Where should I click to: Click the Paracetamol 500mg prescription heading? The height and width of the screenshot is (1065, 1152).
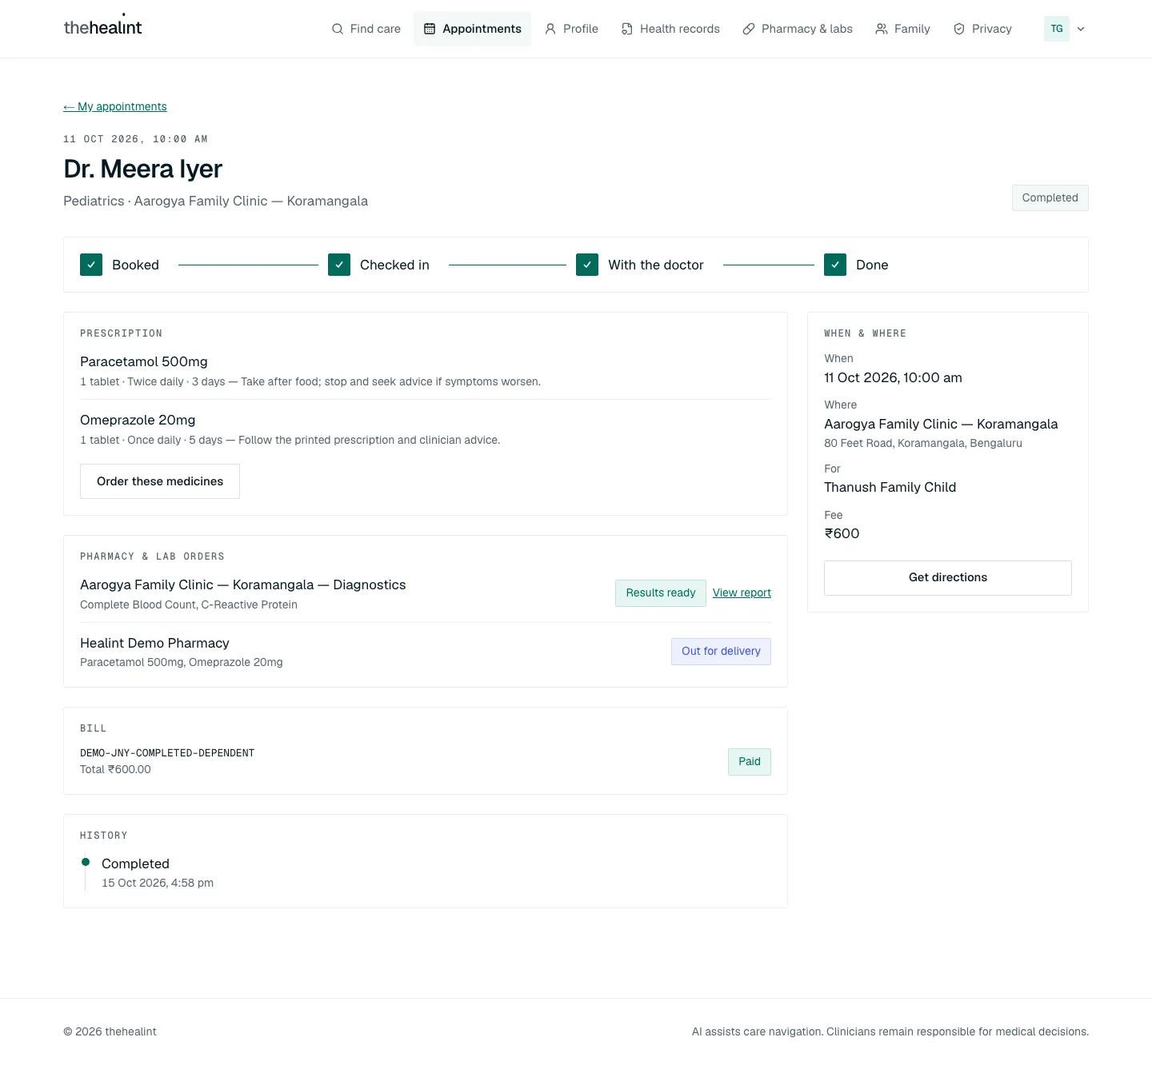[144, 362]
